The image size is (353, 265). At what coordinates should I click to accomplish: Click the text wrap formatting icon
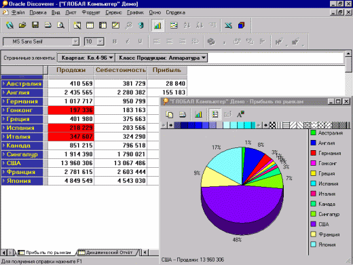(x=195, y=41)
